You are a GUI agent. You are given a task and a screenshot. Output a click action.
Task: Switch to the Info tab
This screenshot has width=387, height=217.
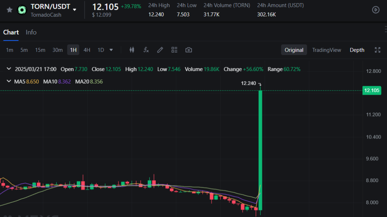pos(31,32)
